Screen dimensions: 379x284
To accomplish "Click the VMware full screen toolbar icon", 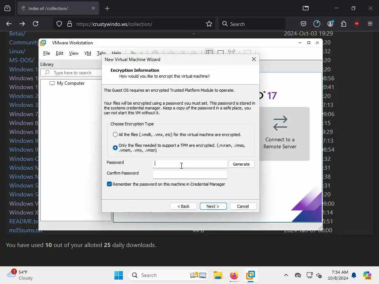I will 232,52.
